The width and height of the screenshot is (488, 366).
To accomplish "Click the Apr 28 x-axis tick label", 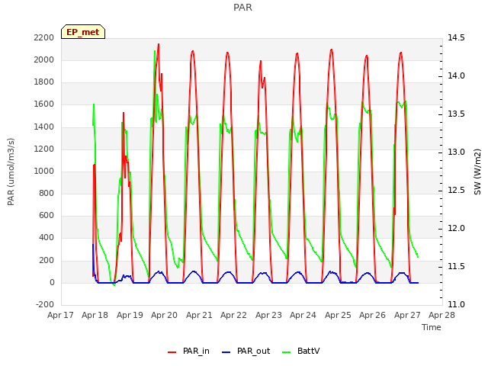I will click(442, 315).
